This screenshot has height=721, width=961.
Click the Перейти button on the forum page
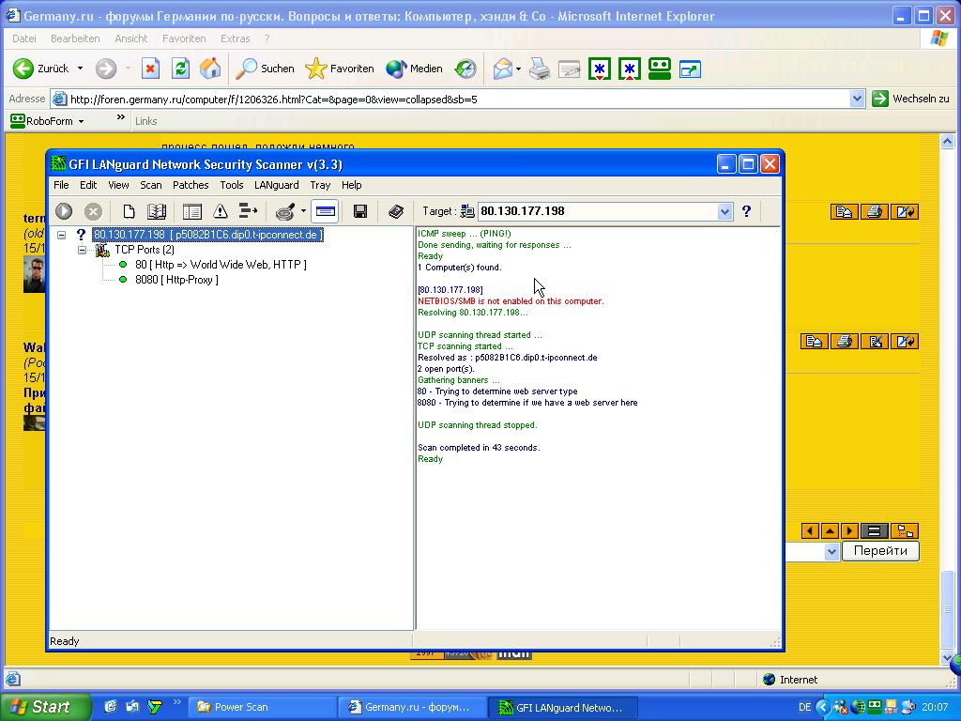pos(880,550)
